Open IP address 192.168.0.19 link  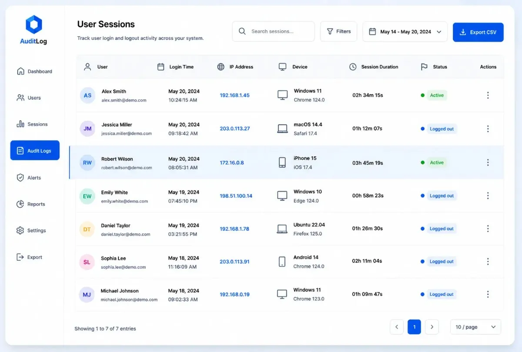pos(234,294)
